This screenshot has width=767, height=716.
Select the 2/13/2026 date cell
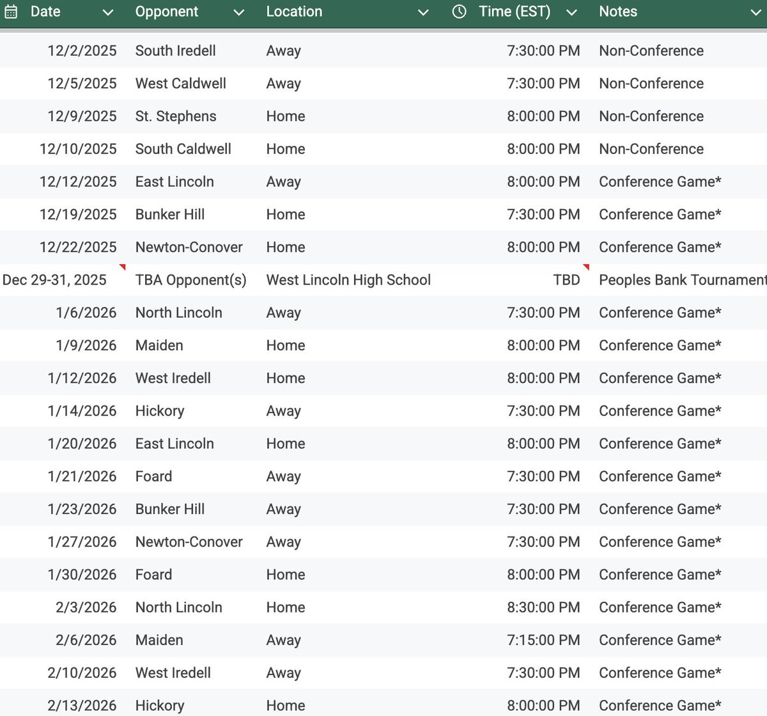(x=82, y=706)
